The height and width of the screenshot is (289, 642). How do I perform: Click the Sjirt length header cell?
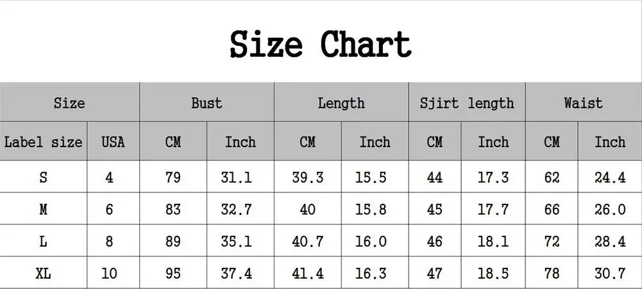click(467, 102)
